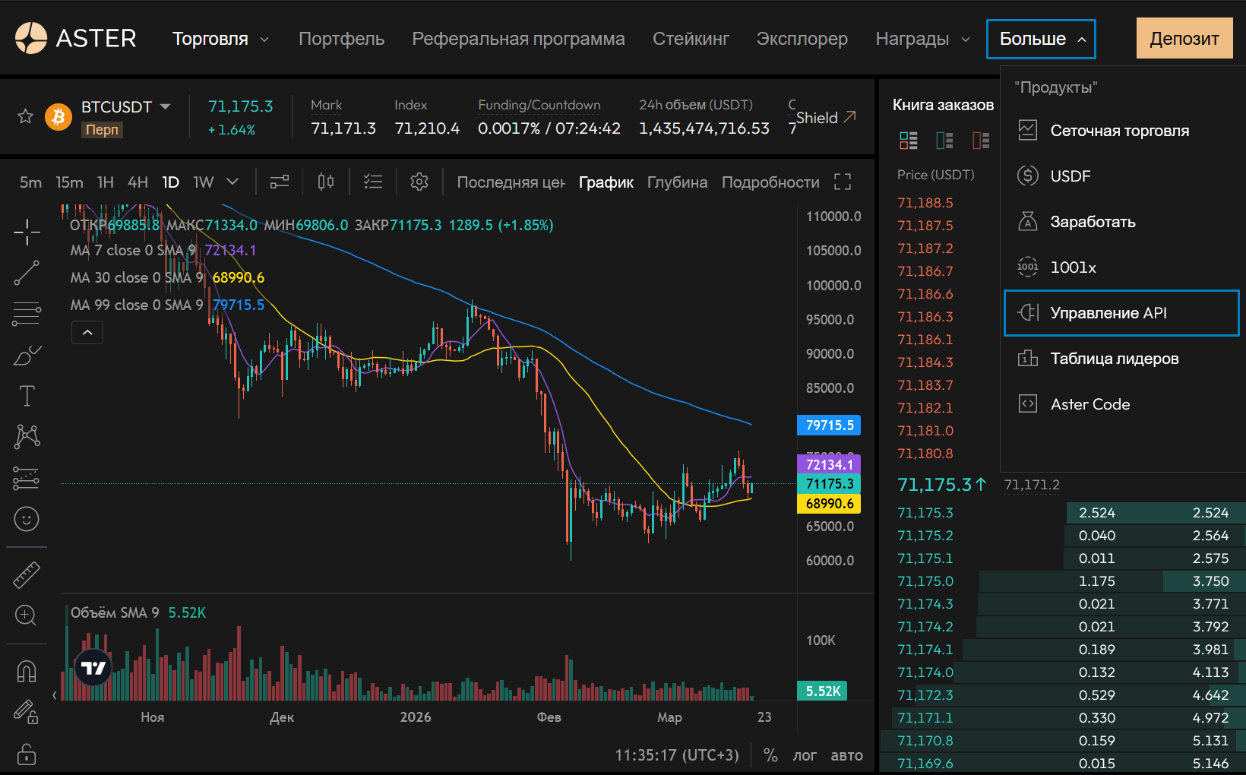Change the candlestick chart type
Viewport: 1246px width, 775px height.
point(326,182)
